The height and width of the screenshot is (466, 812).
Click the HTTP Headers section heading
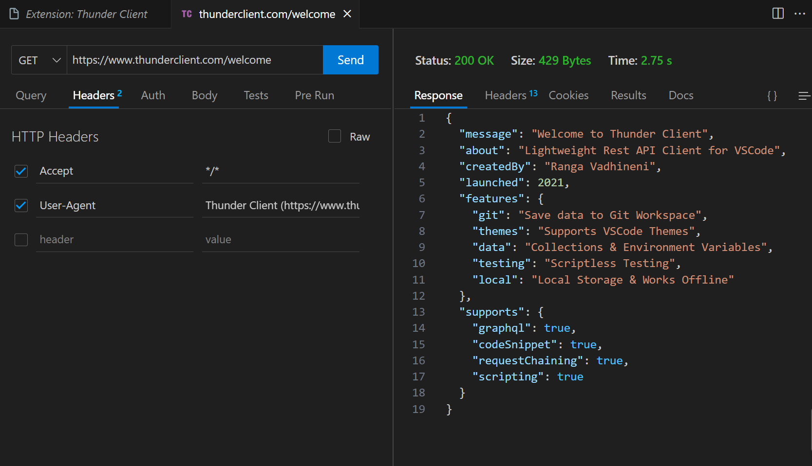click(55, 137)
